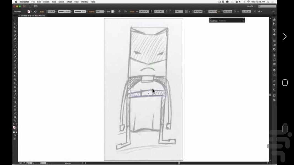Click the vertical scrollbar thumb
The width and height of the screenshot is (294, 165).
point(270,95)
